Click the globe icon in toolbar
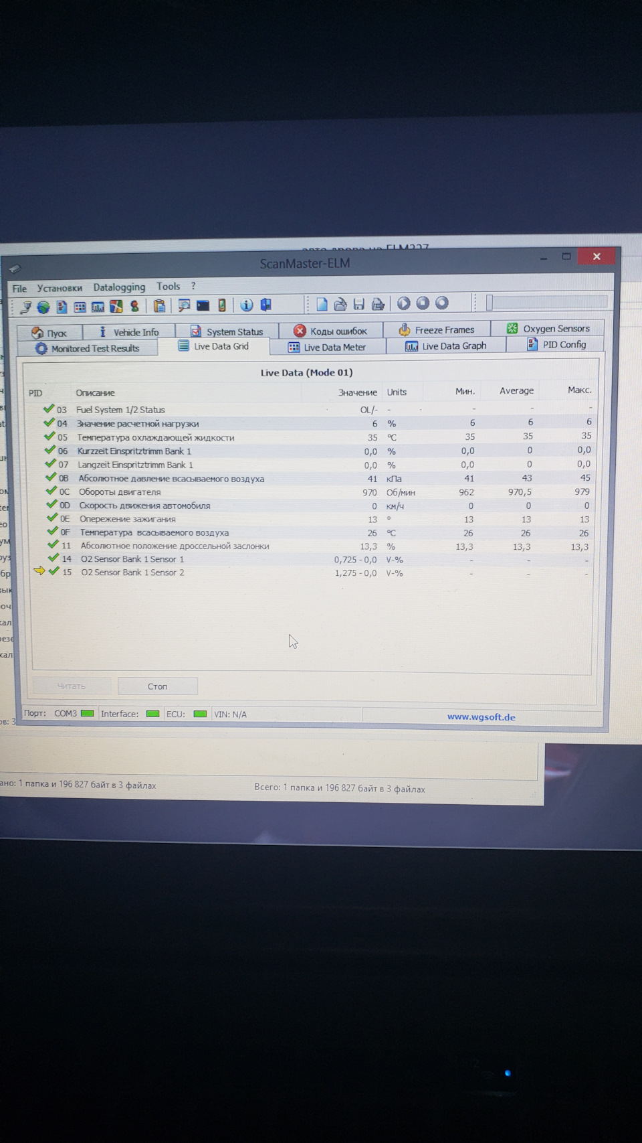This screenshot has width=642, height=1143. (43, 307)
